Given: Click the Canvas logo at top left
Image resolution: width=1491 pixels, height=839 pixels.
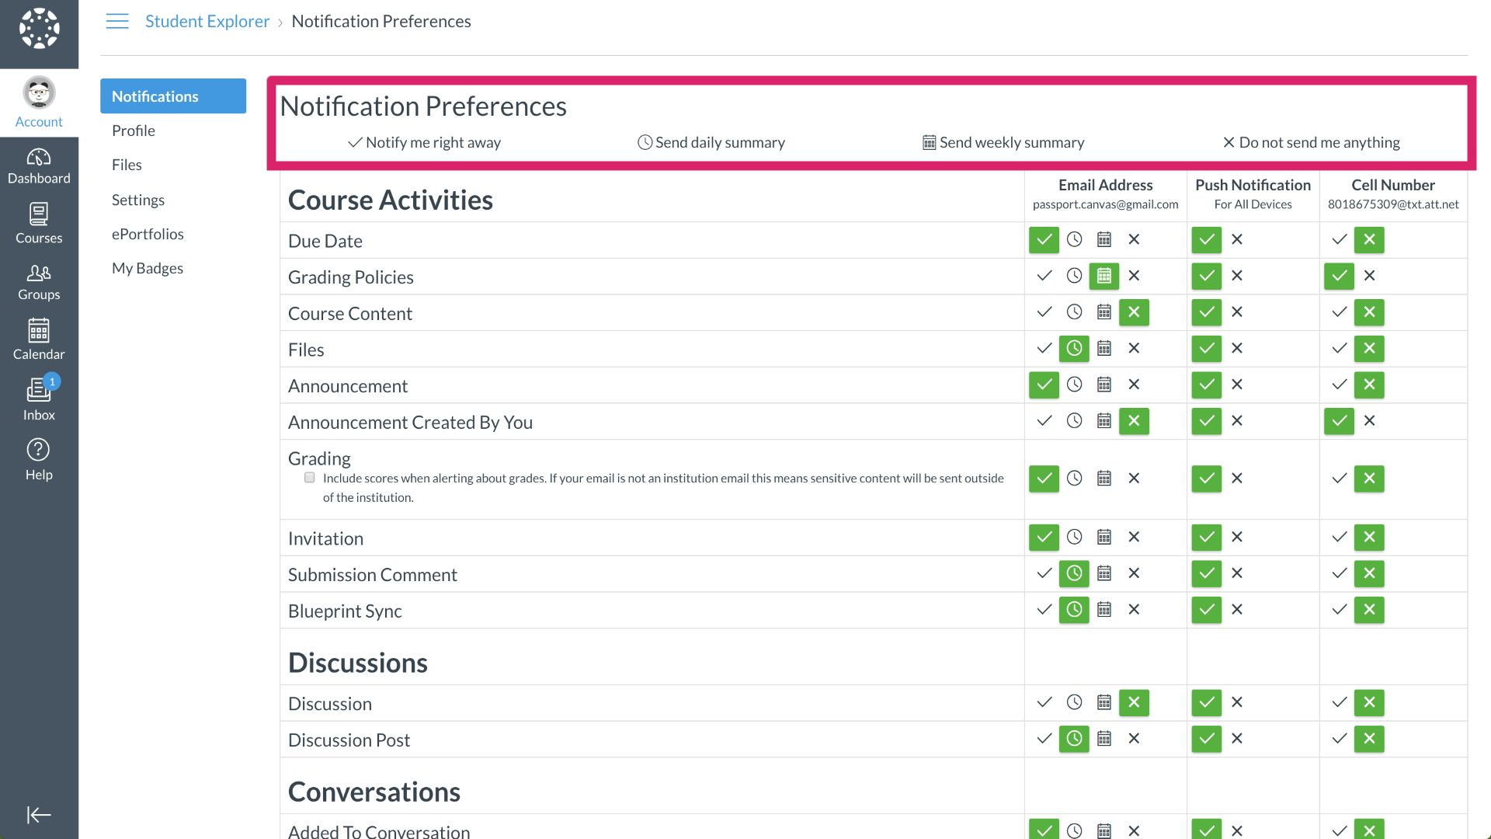Looking at the screenshot, I should (x=39, y=30).
